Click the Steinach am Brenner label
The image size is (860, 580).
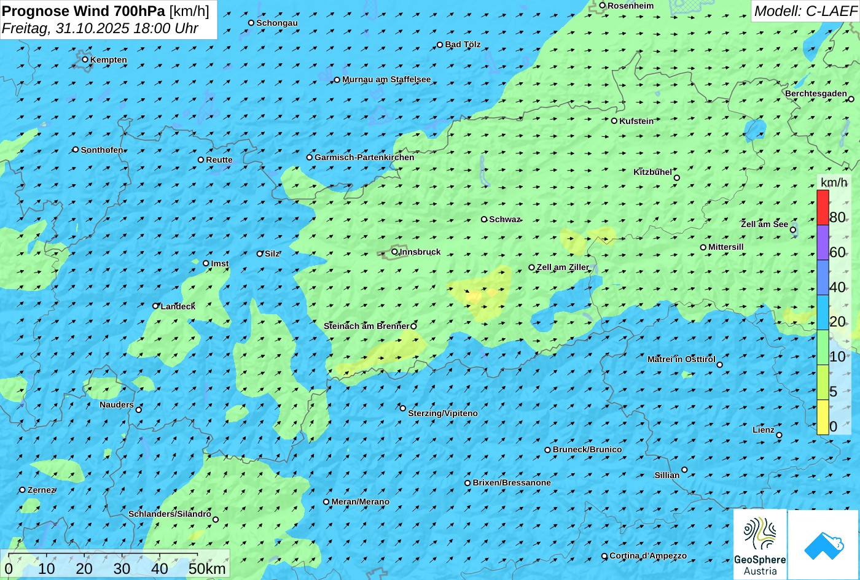366,326
